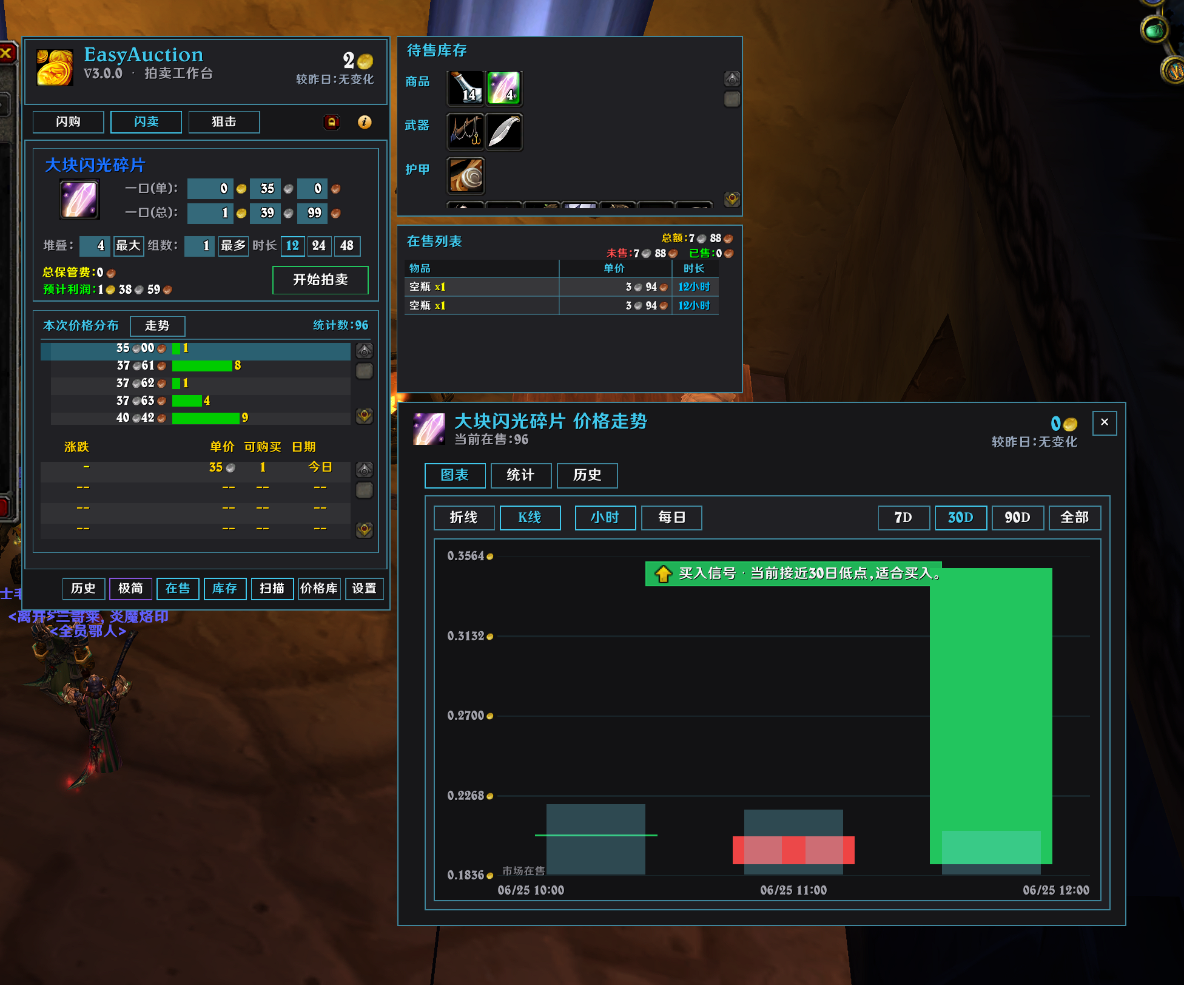Viewport: 1184px width, 985px height.
Task: Select Large Prismatic Shard inventory icon
Action: tap(503, 88)
